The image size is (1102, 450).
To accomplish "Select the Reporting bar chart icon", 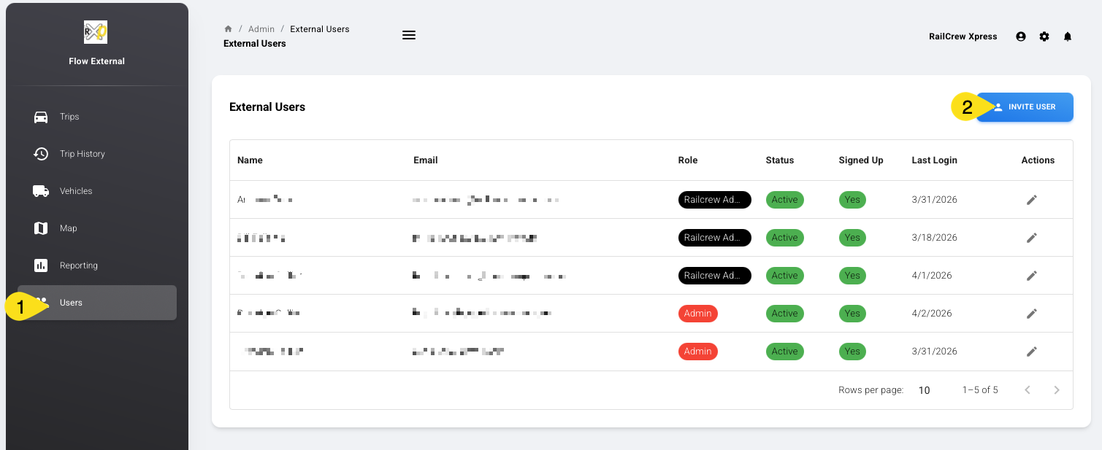I will (42, 265).
